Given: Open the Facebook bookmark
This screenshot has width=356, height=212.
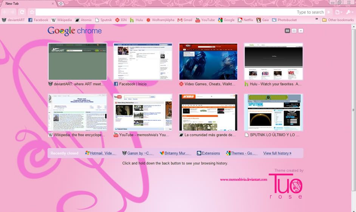Looking at the screenshot, I should 38,20.
